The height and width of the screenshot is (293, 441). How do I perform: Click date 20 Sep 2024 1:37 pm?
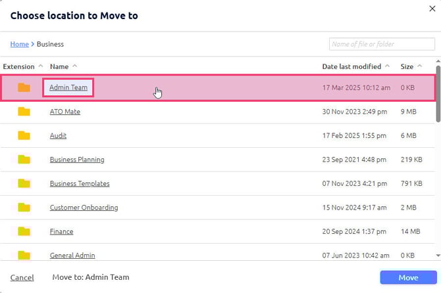pos(354,231)
